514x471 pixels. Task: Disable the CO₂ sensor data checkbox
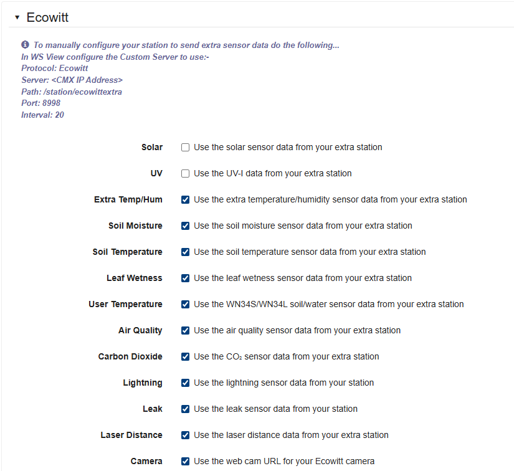(x=185, y=356)
